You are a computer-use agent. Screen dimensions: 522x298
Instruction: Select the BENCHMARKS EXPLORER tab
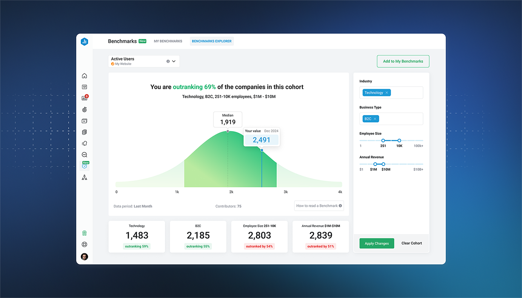coord(211,41)
